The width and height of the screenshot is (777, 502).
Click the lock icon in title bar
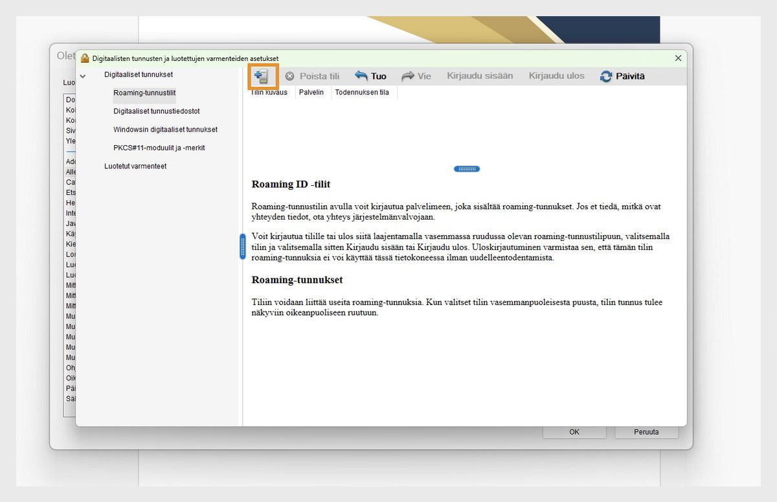85,58
